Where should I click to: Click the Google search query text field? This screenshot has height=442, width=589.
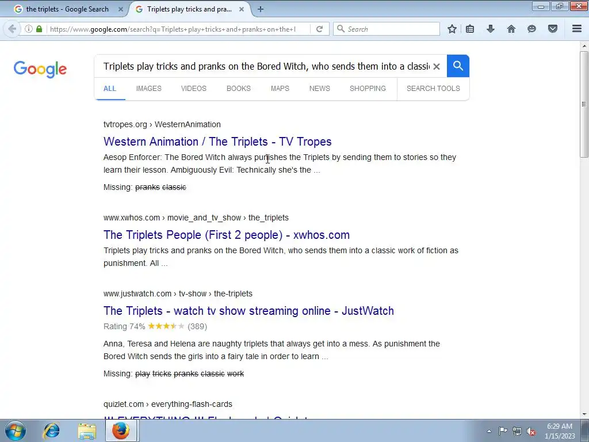pyautogui.click(x=267, y=67)
